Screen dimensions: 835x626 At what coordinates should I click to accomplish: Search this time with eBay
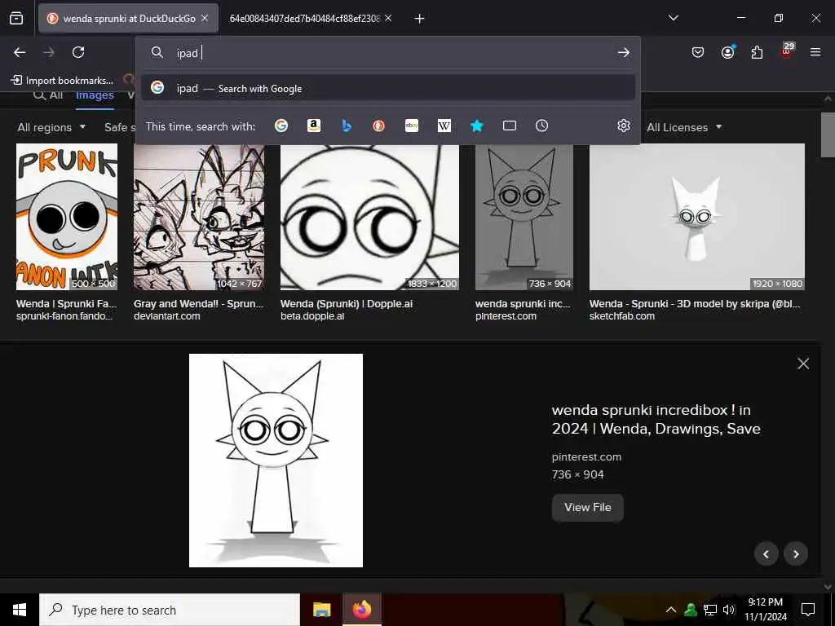tap(412, 126)
